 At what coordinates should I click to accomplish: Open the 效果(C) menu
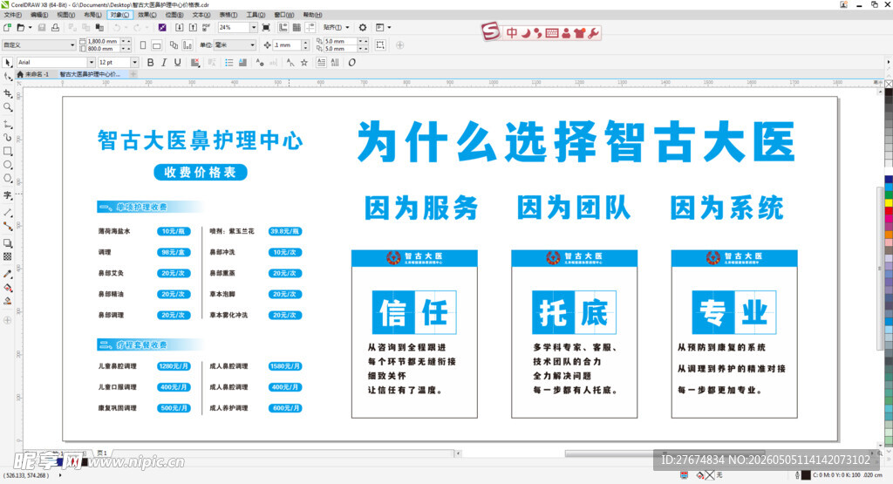point(147,15)
